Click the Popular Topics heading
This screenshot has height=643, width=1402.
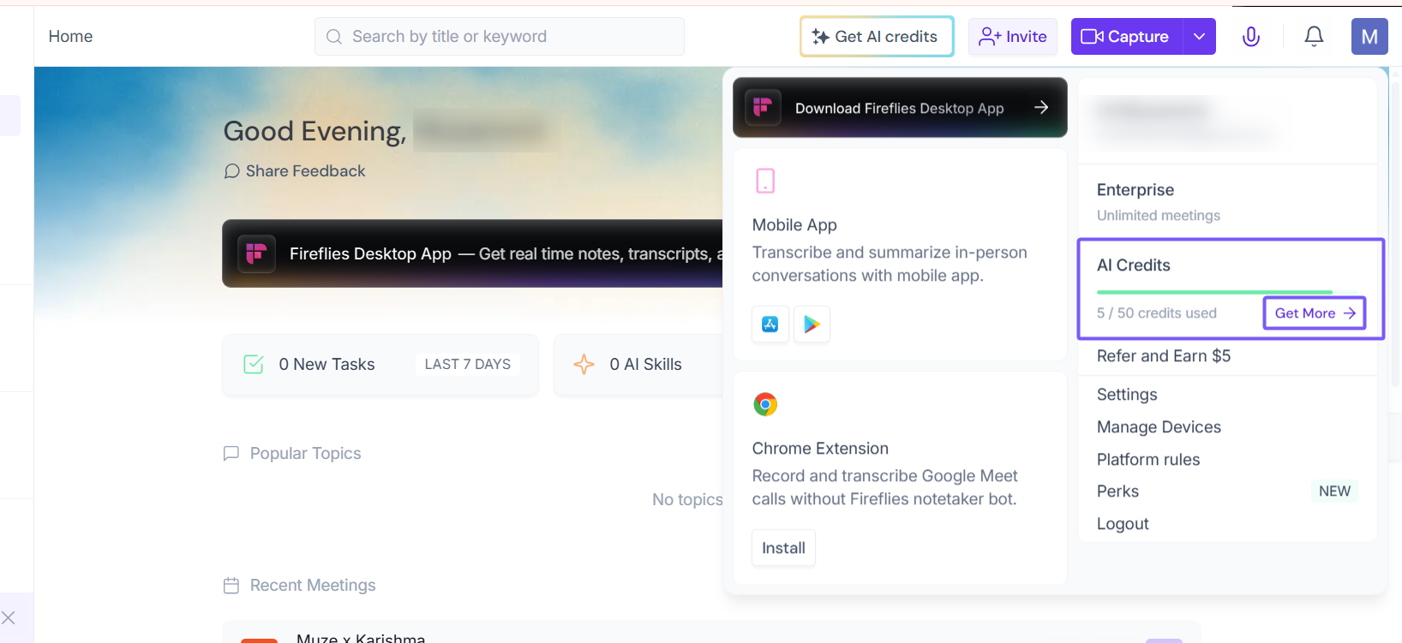click(306, 454)
